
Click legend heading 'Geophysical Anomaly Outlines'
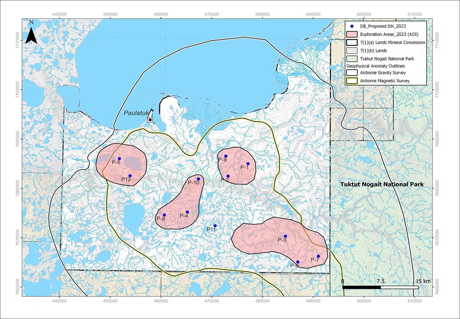(x=375, y=66)
